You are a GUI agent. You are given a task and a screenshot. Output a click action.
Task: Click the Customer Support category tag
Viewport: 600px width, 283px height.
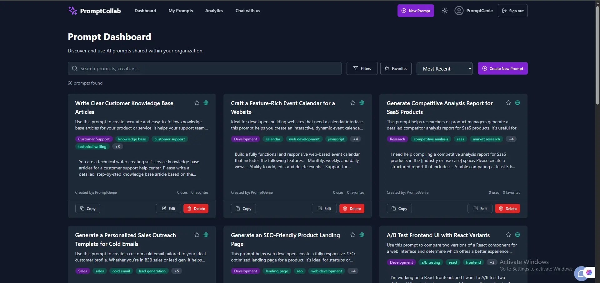click(94, 139)
